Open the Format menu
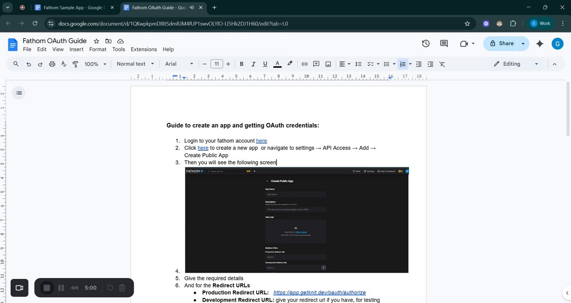This screenshot has height=303, width=571. coord(98,49)
